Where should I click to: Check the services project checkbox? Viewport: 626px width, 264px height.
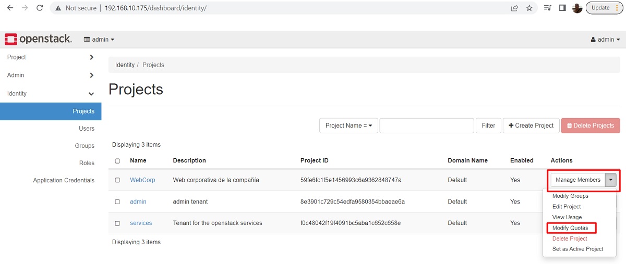point(117,223)
